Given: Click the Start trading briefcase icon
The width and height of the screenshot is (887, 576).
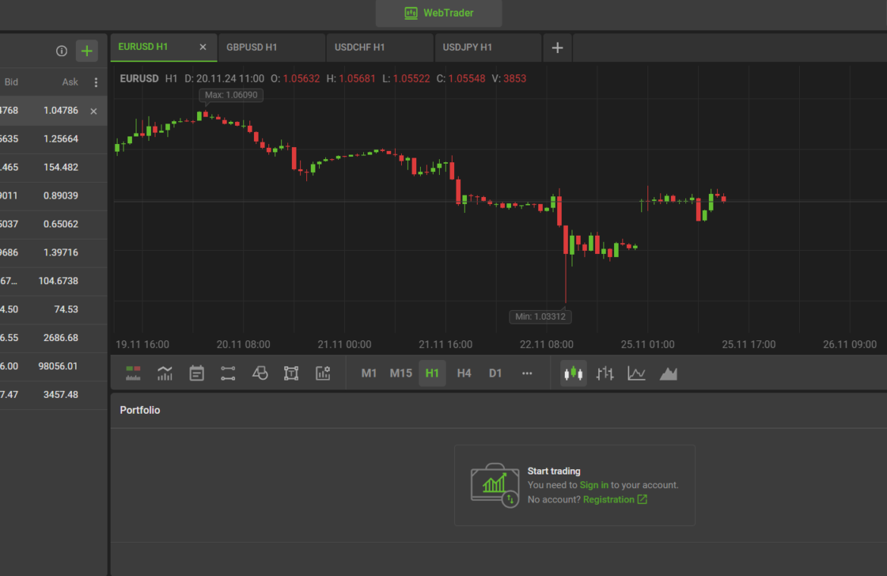Looking at the screenshot, I should point(495,486).
